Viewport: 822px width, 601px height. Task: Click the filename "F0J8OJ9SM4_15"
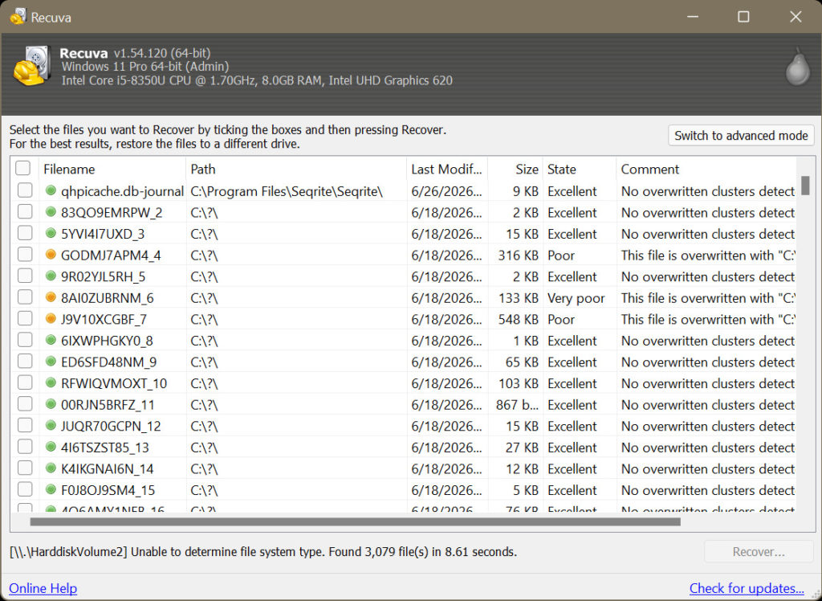tap(108, 490)
